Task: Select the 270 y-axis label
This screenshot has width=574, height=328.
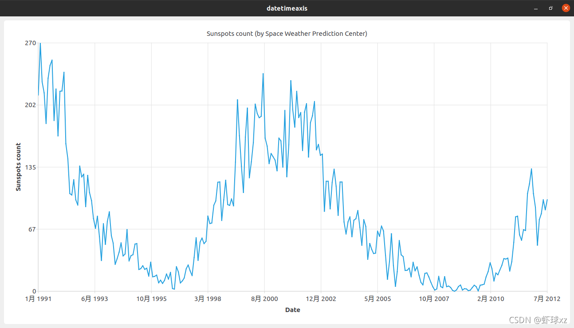Action: tap(30, 43)
